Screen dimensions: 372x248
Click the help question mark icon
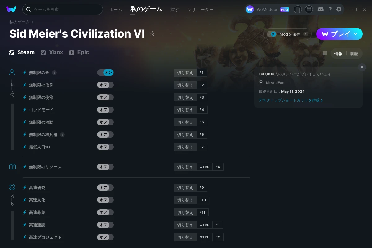330,9
